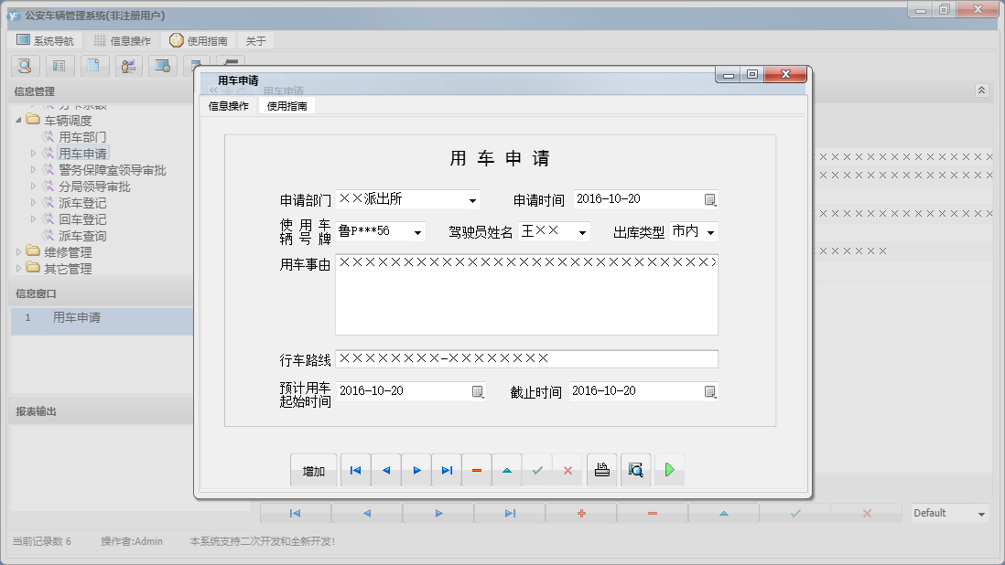Click the magnifier search icon in main toolbar
The width and height of the screenshot is (1005, 565).
pos(26,66)
